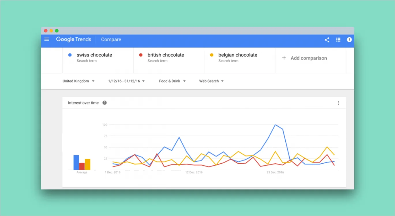
Task: Click the help icon next to Interest over time
Action: (x=104, y=103)
